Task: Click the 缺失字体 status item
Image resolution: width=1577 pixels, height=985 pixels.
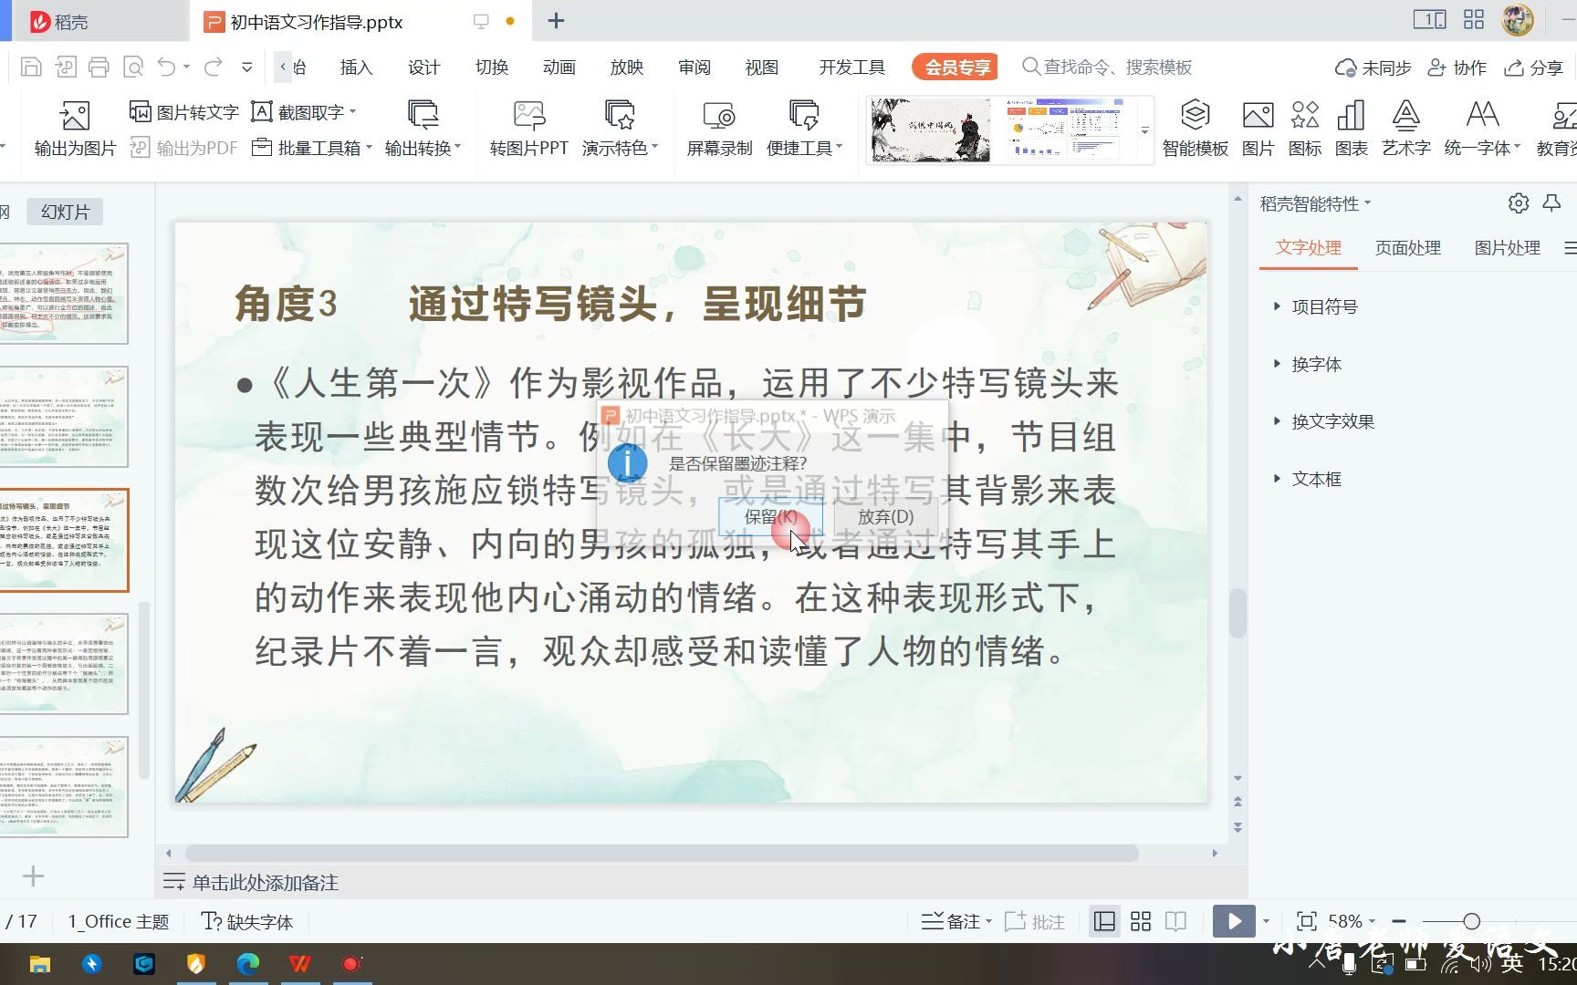Action: point(247,921)
